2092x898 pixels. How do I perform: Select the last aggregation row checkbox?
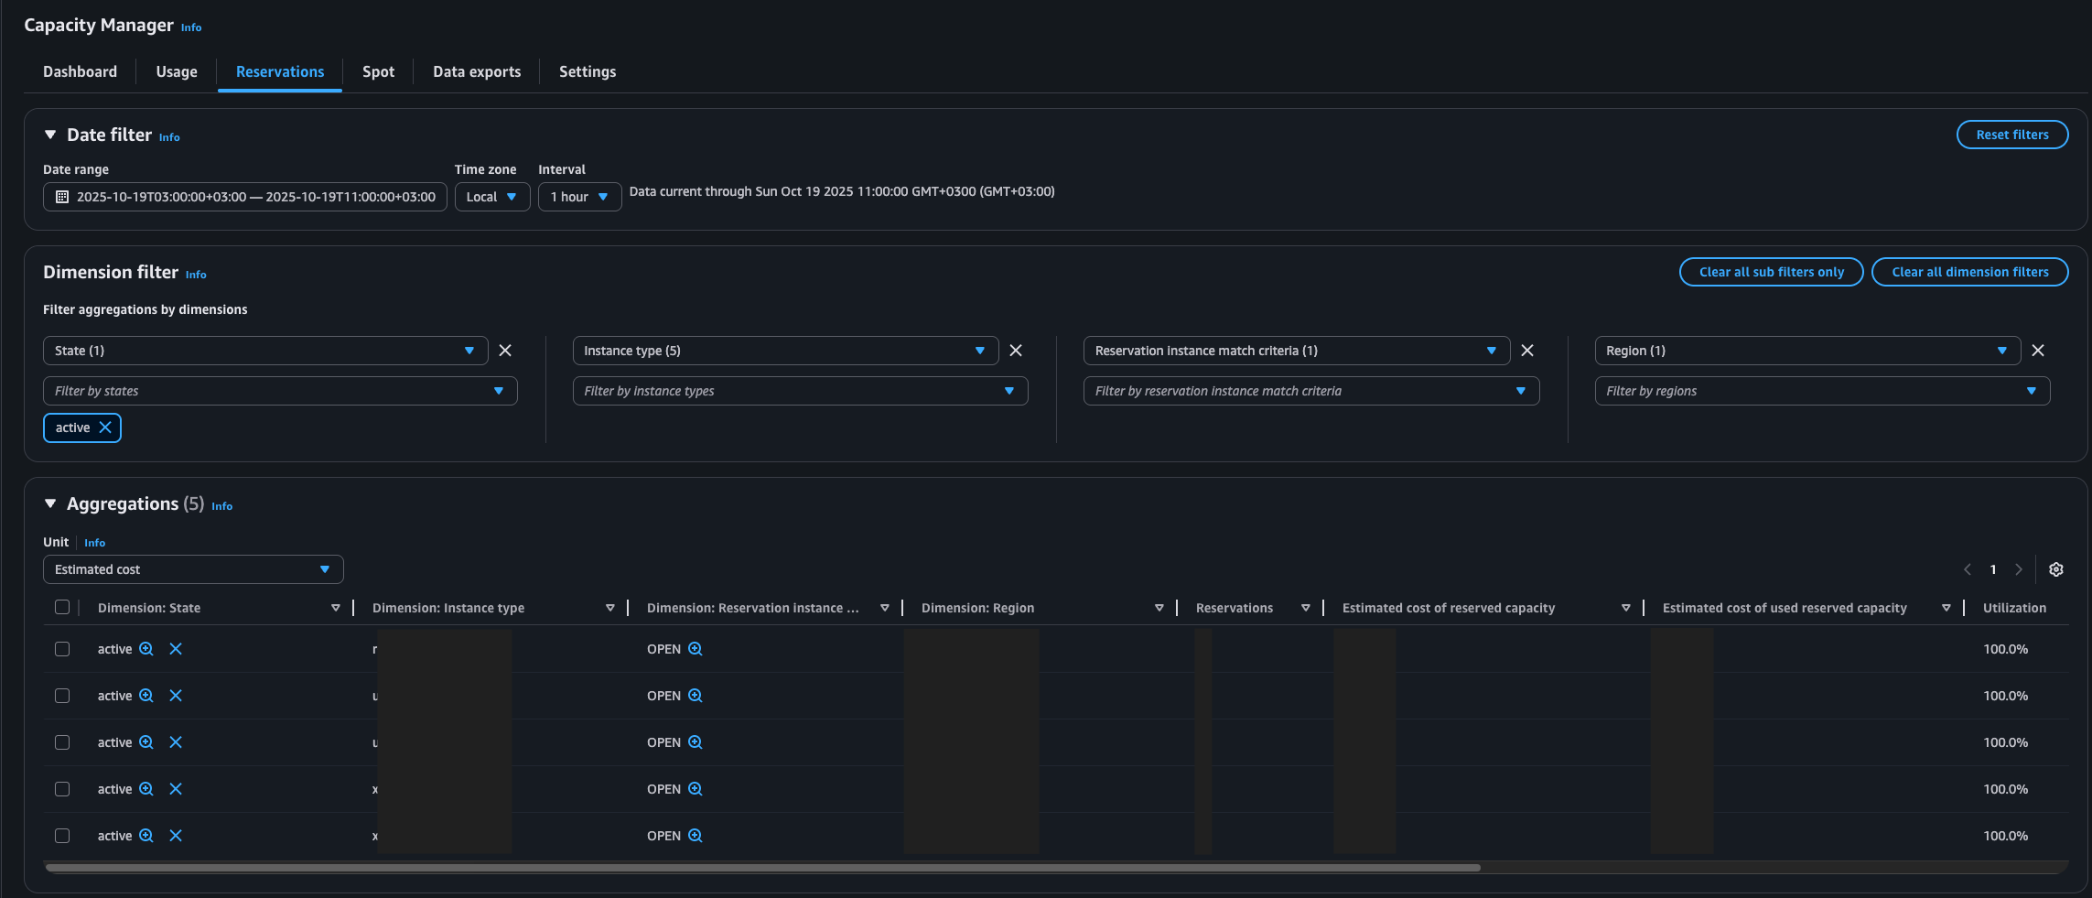point(62,836)
